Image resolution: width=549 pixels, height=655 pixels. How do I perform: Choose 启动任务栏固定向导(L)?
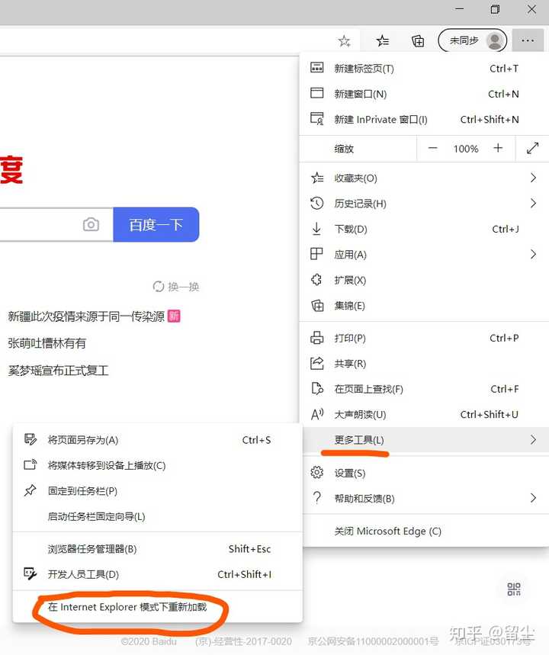click(x=158, y=516)
